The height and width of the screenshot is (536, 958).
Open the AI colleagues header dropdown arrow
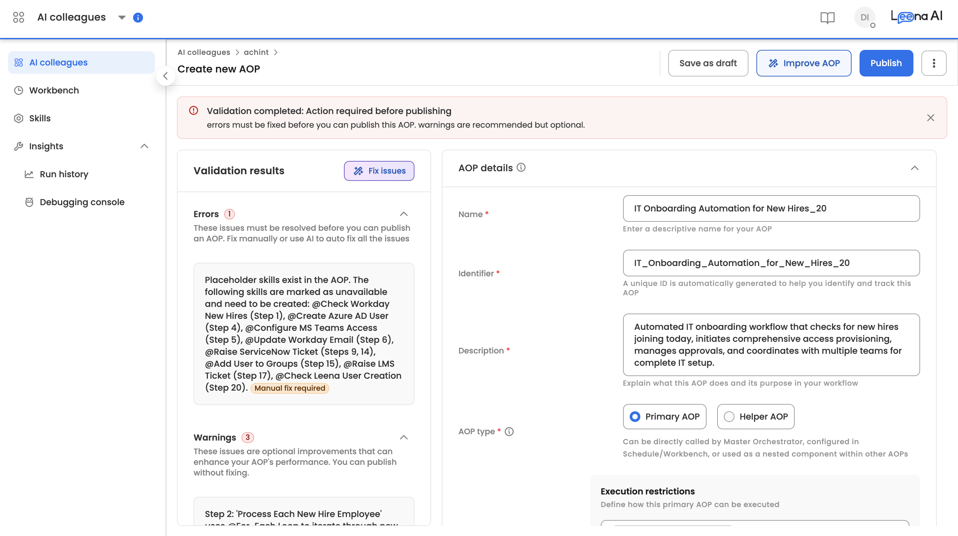[x=122, y=18]
